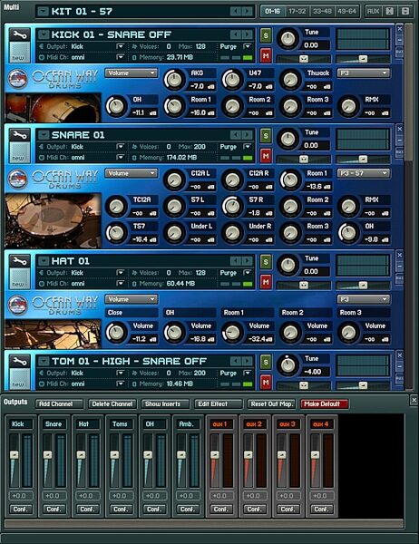Click Delete Channel in Outputs

coord(112,404)
